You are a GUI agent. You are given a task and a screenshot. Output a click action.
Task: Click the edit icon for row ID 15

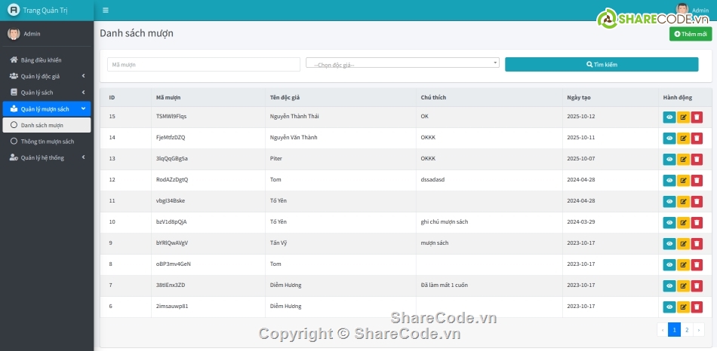point(683,117)
